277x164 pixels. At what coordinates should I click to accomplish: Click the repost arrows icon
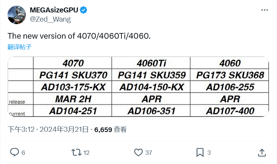(76, 152)
